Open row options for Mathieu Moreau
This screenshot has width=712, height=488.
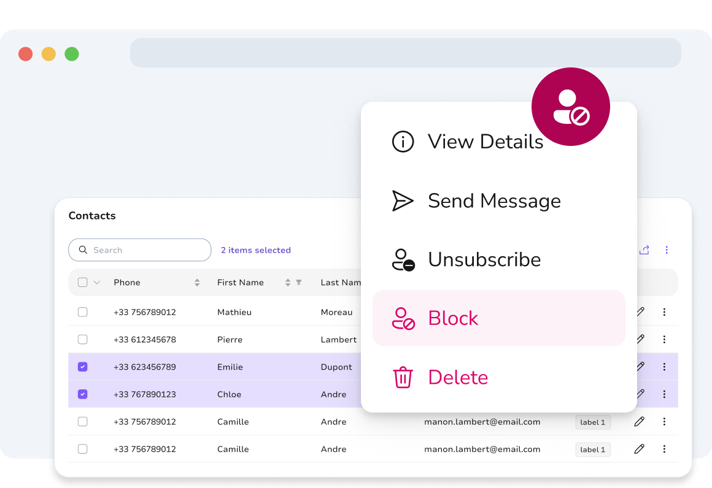pos(664,312)
